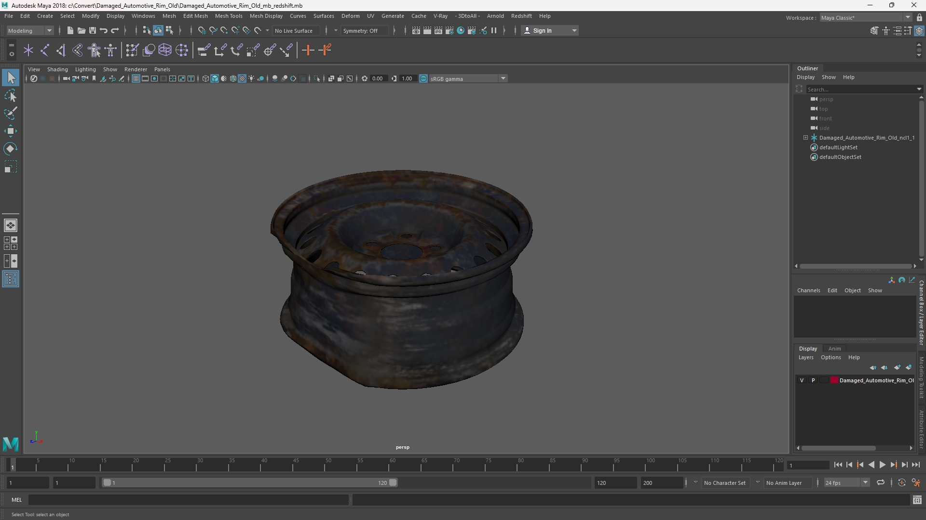Toggle viewport grid display icon
The image size is (926, 520).
136,78
